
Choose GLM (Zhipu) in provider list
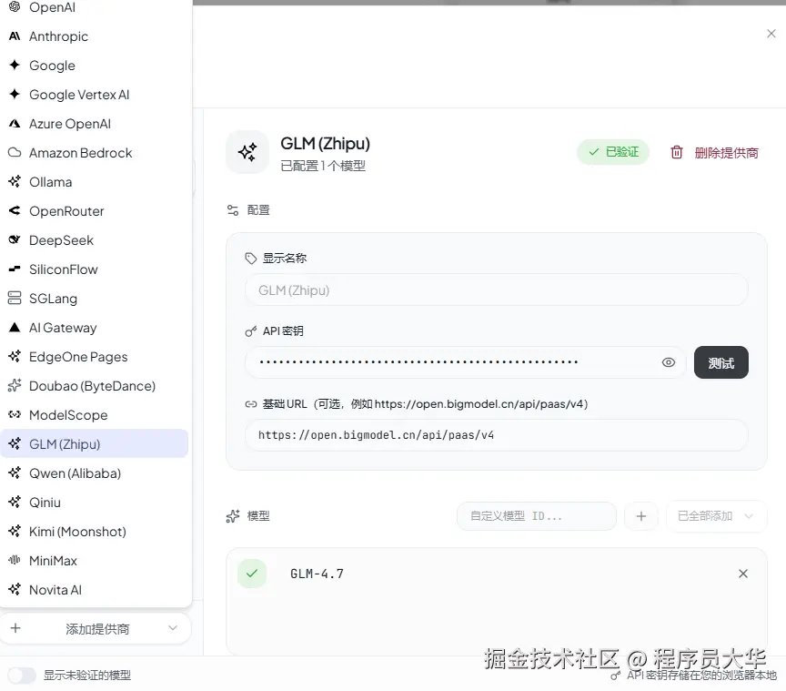click(x=95, y=443)
